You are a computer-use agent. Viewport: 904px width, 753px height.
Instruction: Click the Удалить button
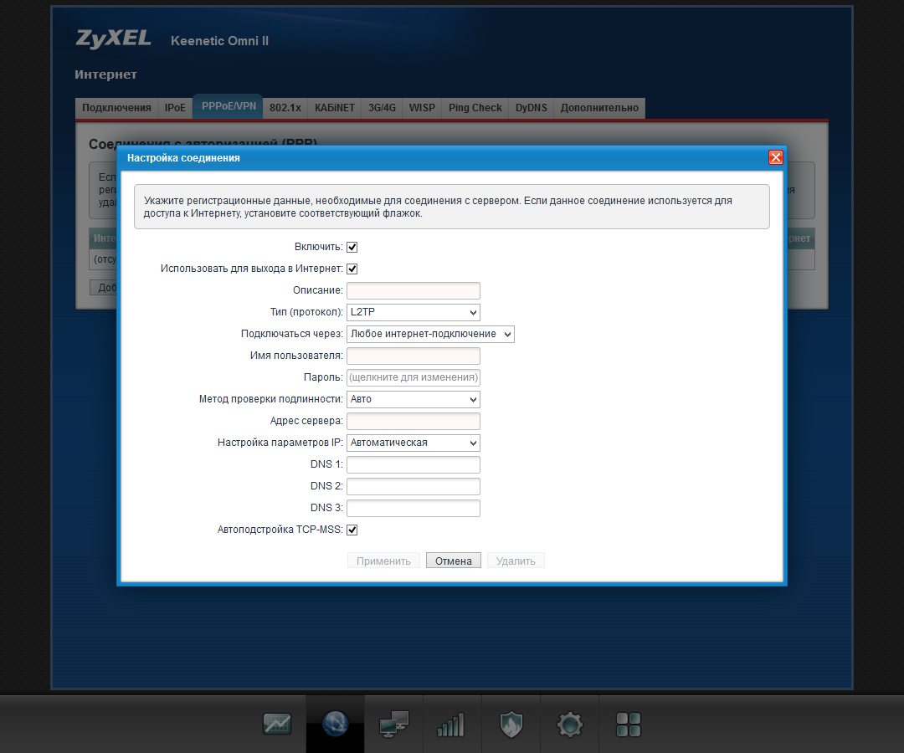tap(516, 561)
